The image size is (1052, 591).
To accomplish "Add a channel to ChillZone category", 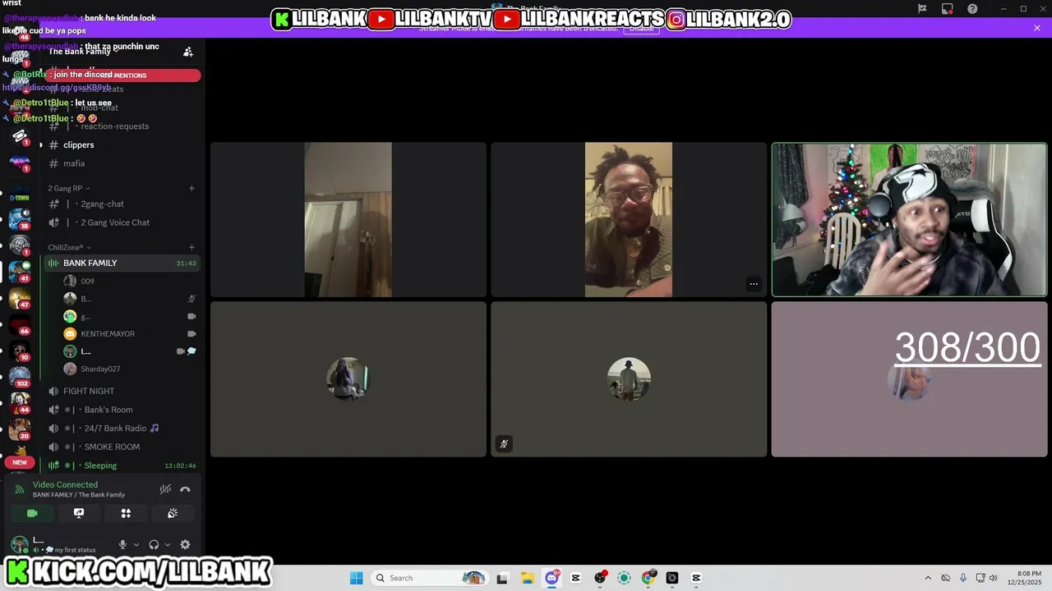I will point(191,247).
